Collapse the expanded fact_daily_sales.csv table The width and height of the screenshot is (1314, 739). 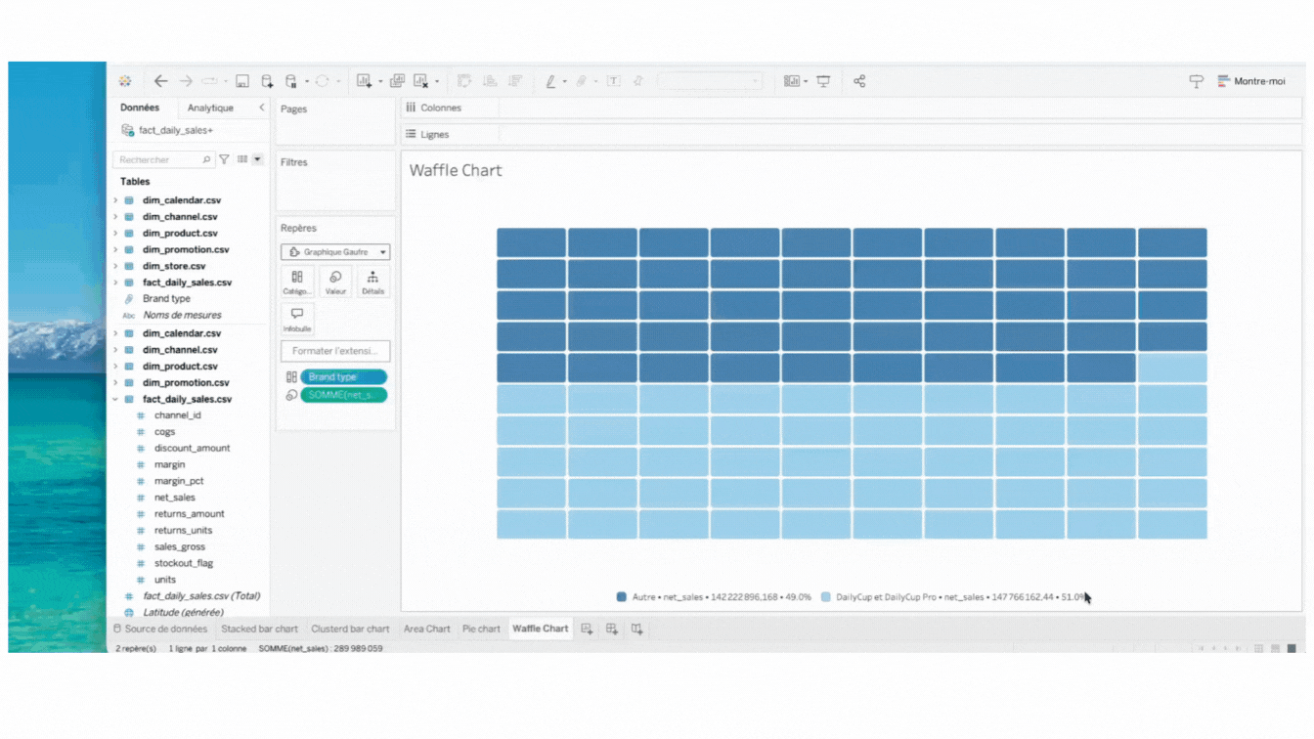(x=115, y=399)
